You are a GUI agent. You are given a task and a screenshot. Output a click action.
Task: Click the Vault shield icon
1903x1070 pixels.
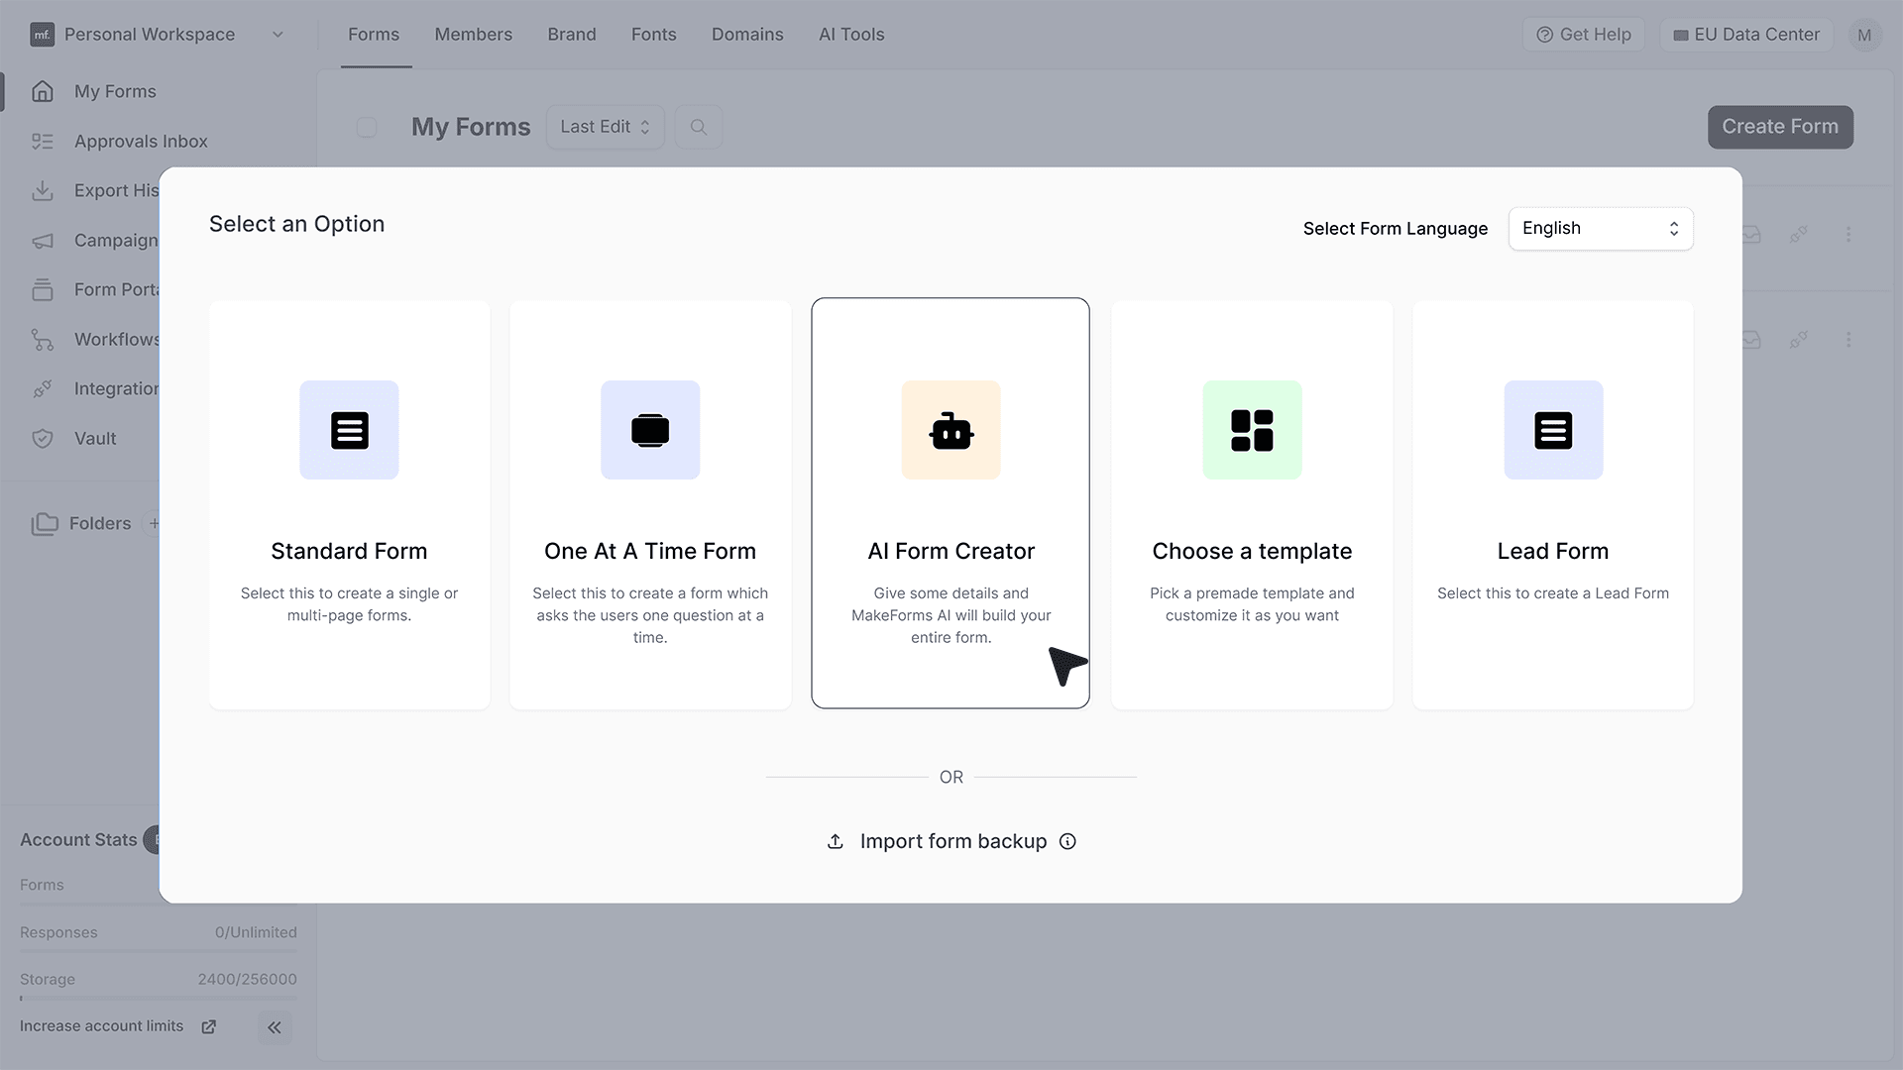[43, 438]
